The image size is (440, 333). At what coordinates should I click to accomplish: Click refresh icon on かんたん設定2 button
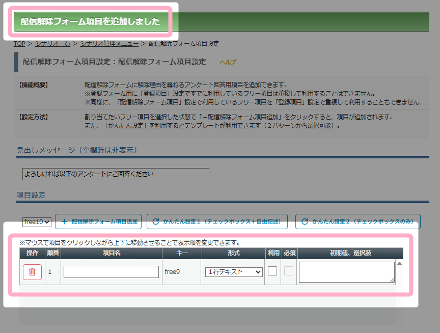pos(305,221)
